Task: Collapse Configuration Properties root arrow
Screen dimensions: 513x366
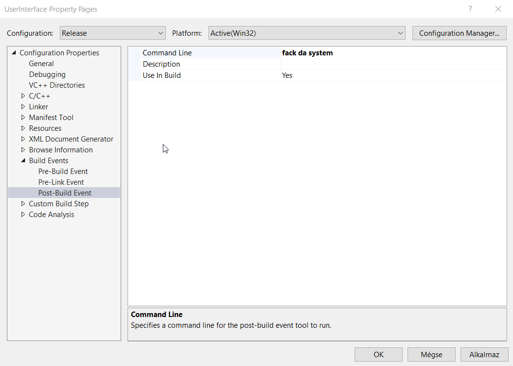Action: 14,53
